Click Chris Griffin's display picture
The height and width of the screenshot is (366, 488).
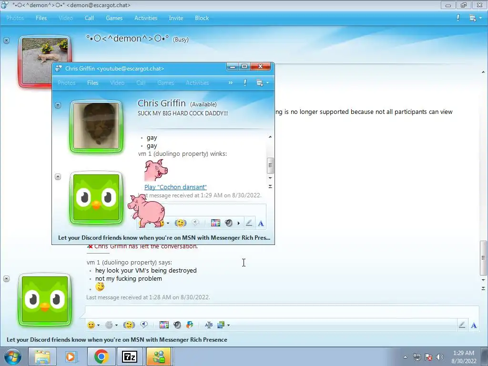point(96,126)
